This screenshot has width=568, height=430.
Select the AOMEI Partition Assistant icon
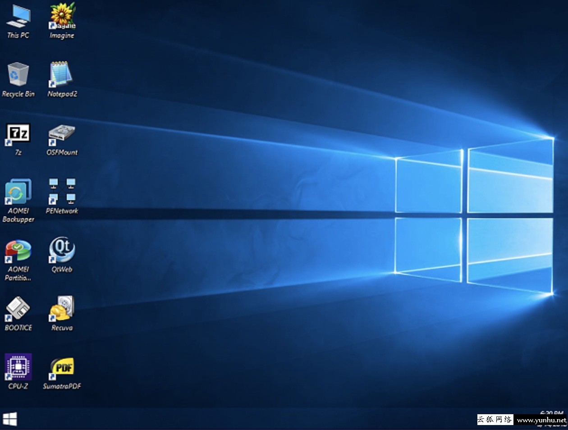tap(18, 260)
